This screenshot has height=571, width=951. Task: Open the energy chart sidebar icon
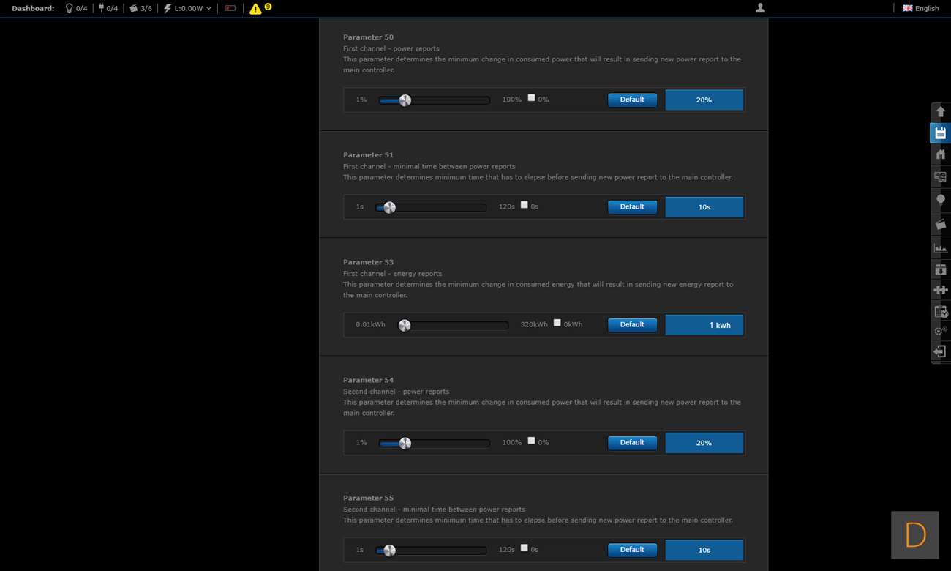click(x=940, y=247)
